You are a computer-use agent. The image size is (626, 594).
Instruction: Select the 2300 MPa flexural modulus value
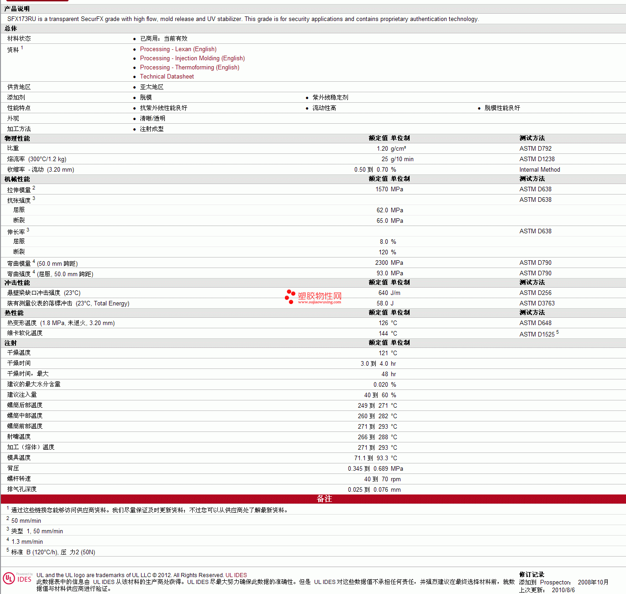tap(389, 263)
